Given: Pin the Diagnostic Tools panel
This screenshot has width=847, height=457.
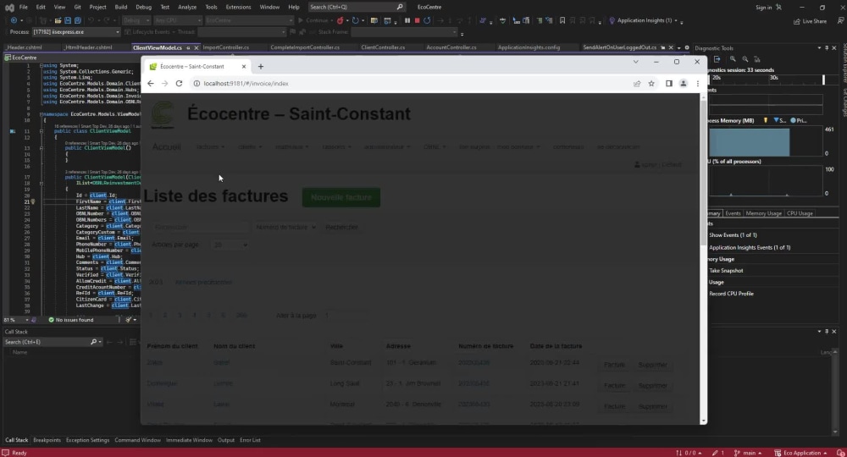Looking at the screenshot, I should (827, 48).
